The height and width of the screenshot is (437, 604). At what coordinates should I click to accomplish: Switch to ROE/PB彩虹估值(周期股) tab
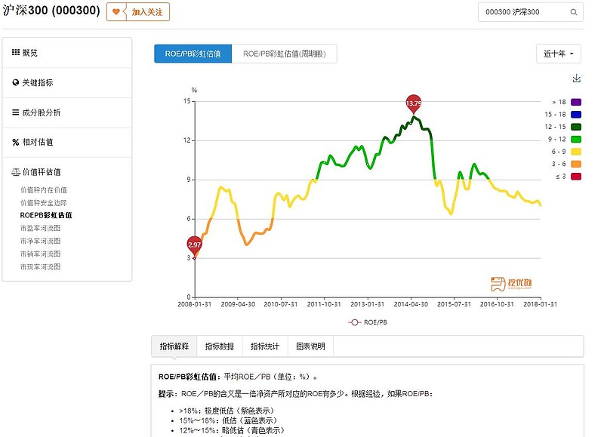pos(285,54)
